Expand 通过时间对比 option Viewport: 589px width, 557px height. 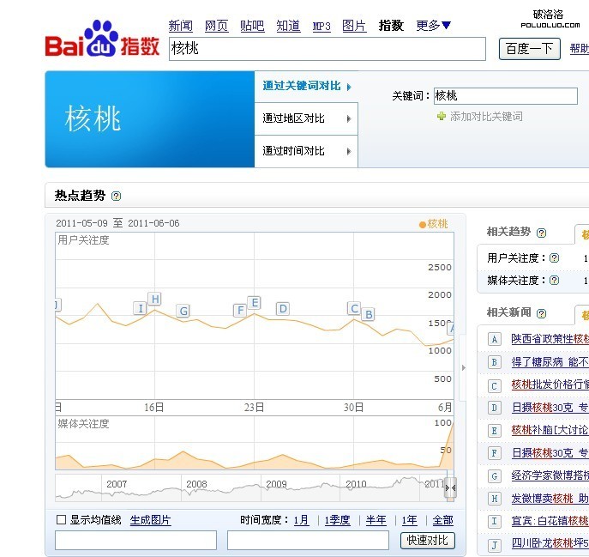[x=305, y=151]
